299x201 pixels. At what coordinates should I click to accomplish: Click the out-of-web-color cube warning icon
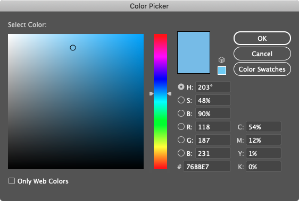click(x=221, y=60)
